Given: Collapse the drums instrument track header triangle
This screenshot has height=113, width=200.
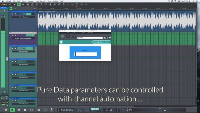Looking at the screenshot, I should [x=10, y=33].
